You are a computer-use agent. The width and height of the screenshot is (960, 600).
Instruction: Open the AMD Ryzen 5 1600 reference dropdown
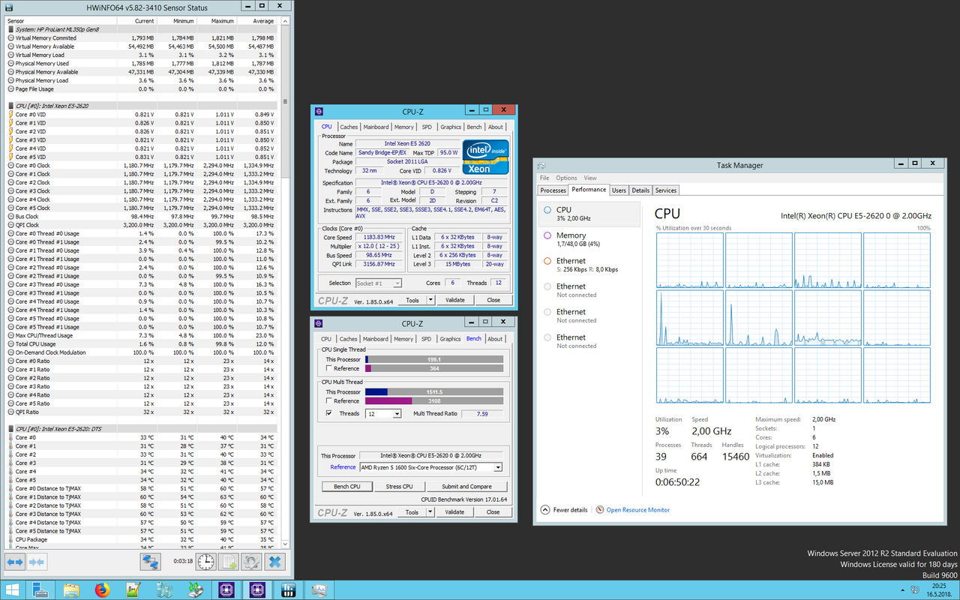[430, 467]
